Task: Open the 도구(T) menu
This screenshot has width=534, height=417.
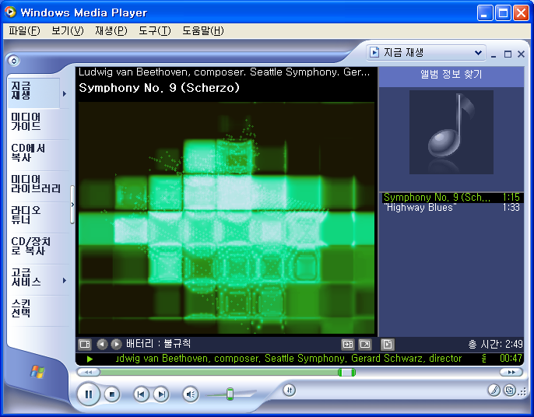Action: point(155,31)
